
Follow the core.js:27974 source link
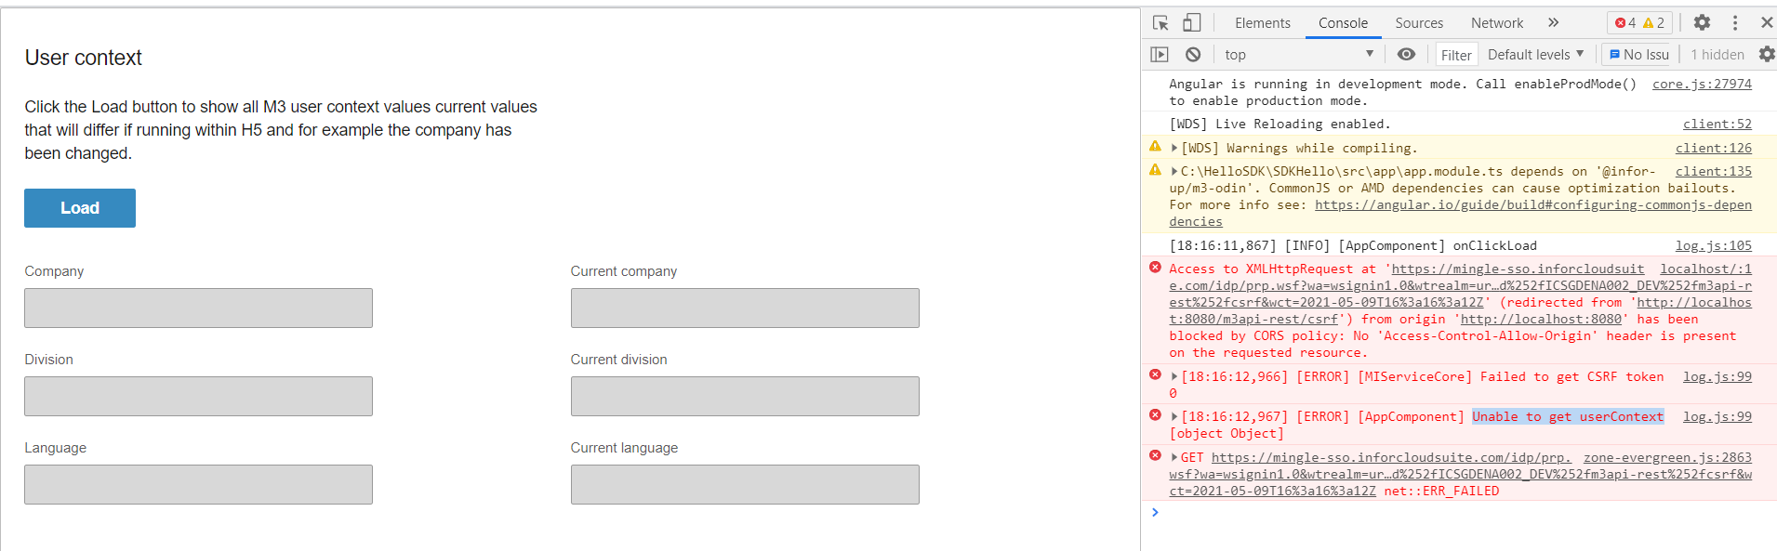click(x=1702, y=84)
